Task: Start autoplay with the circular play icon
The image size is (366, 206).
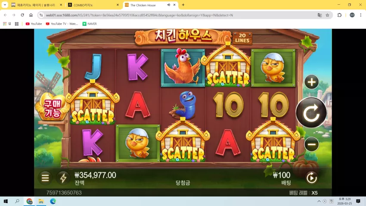Action: coord(311,178)
